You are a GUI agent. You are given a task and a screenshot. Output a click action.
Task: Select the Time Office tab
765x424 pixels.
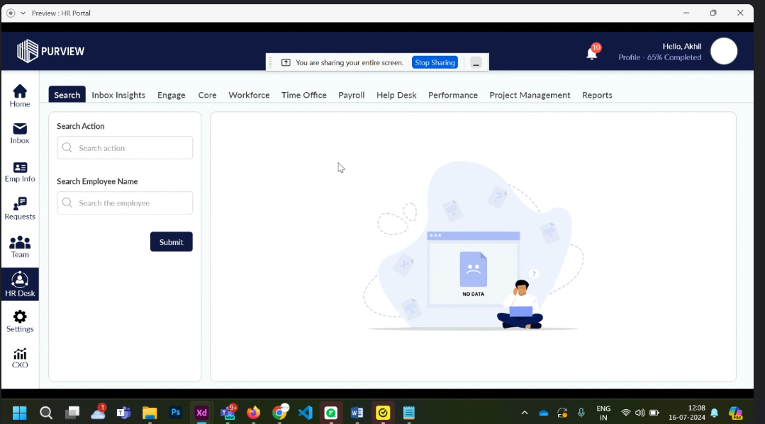tap(303, 95)
